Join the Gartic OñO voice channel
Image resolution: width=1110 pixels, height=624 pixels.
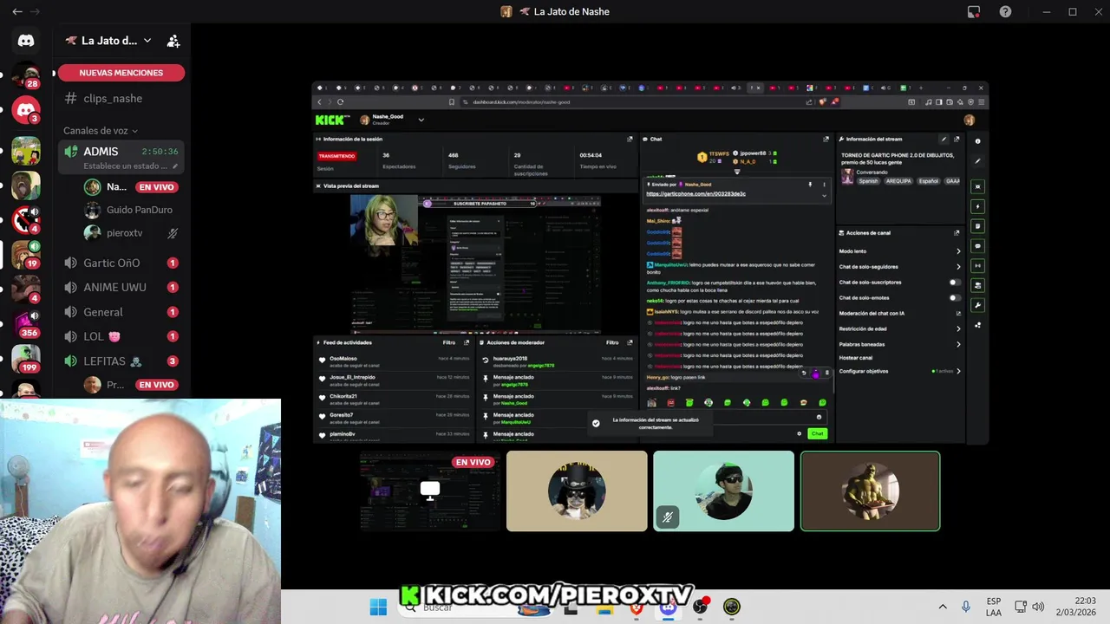click(121, 263)
